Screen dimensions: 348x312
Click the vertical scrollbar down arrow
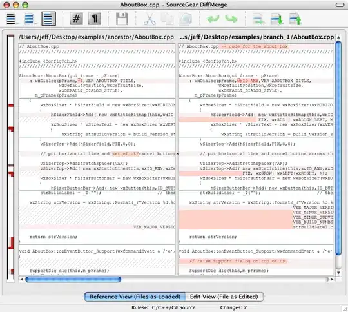(x=338, y=273)
